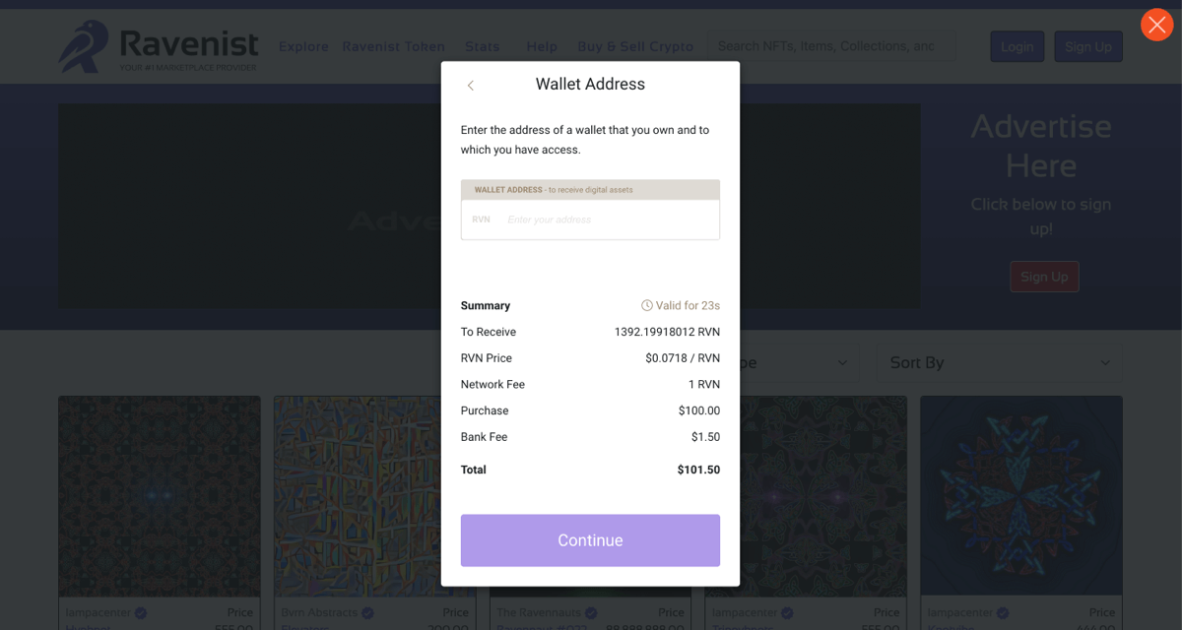Go to the Ravenist Token page
Image resolution: width=1182 pixels, height=630 pixels.
click(x=393, y=46)
